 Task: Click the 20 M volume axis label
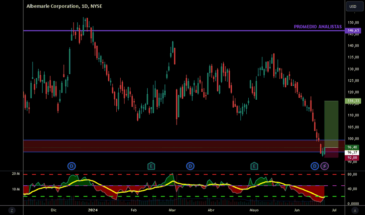(x=16, y=174)
